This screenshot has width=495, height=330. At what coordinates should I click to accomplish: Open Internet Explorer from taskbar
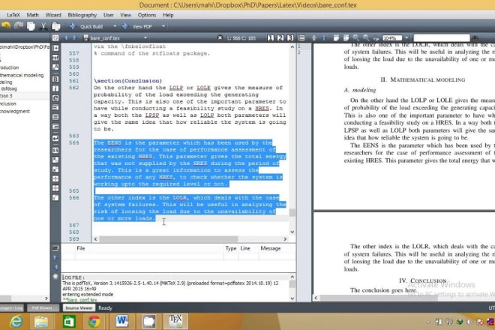tap(16, 322)
